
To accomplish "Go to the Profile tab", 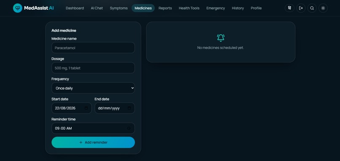I will click(x=256, y=8).
